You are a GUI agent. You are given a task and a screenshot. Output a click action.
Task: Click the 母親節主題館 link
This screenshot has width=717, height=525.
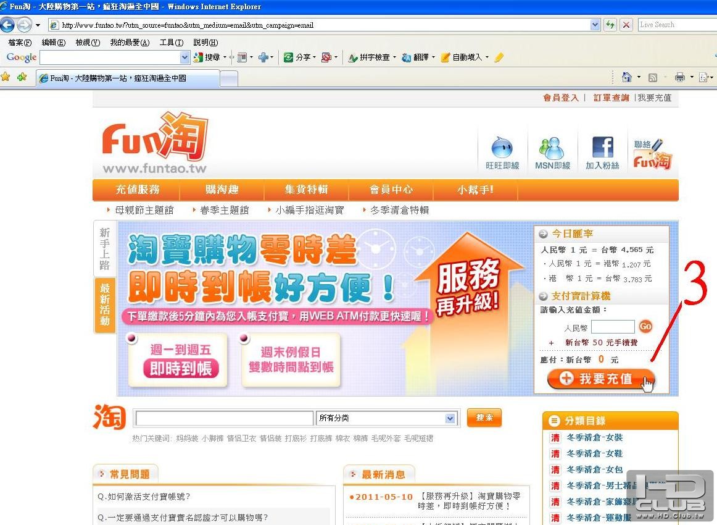[x=144, y=210]
